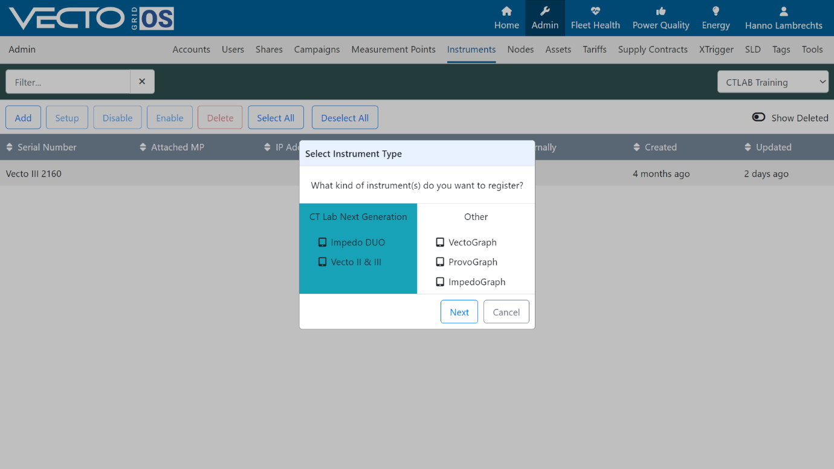Open Fleet Health heartbeat icon
834x469 pixels.
point(595,11)
